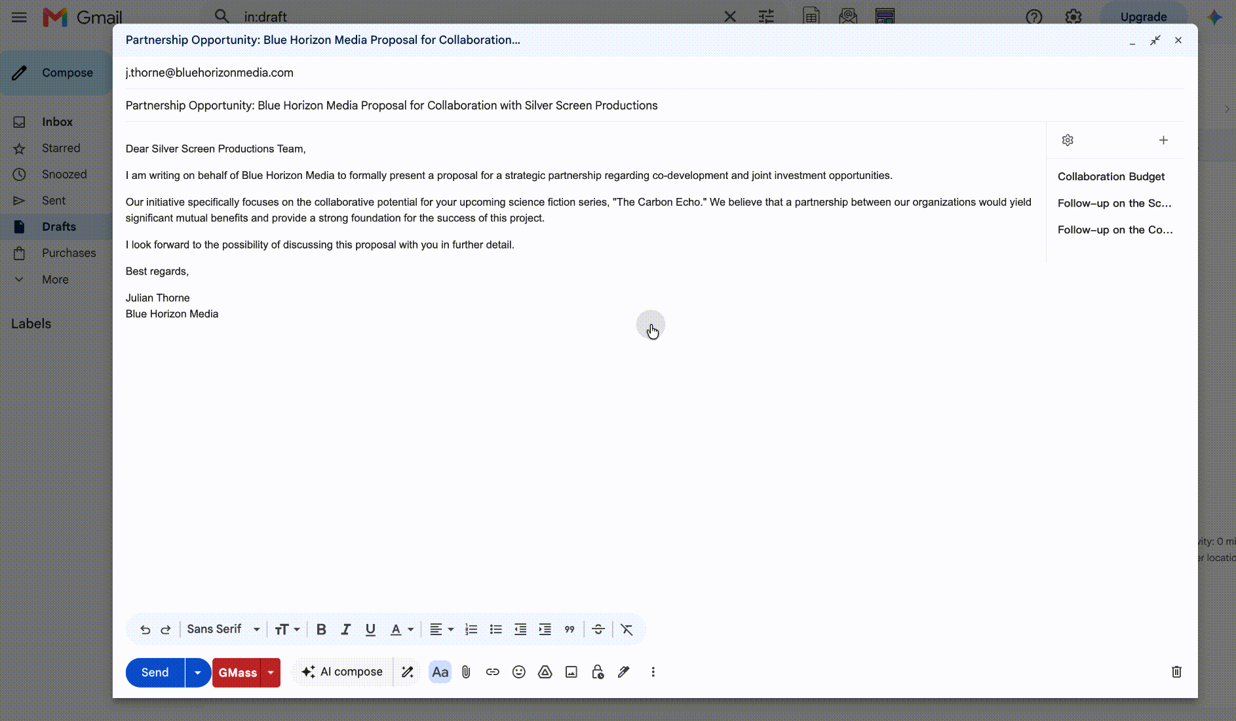This screenshot has height=721, width=1236.
Task: Insert a signature with the pen icon
Action: [624, 672]
